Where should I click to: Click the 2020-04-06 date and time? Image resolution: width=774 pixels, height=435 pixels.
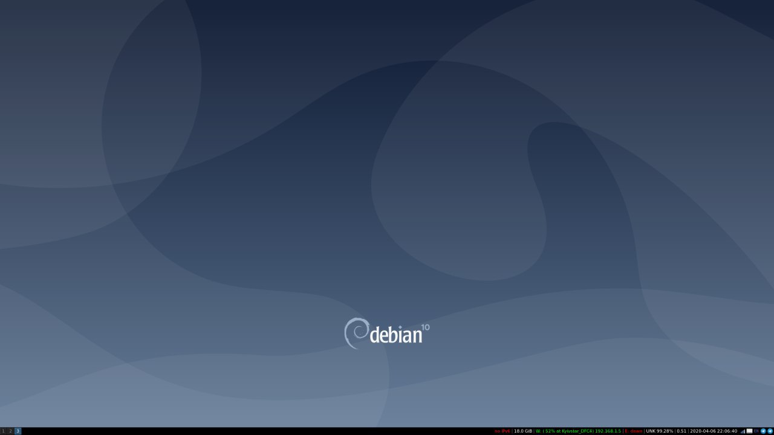tap(714, 431)
